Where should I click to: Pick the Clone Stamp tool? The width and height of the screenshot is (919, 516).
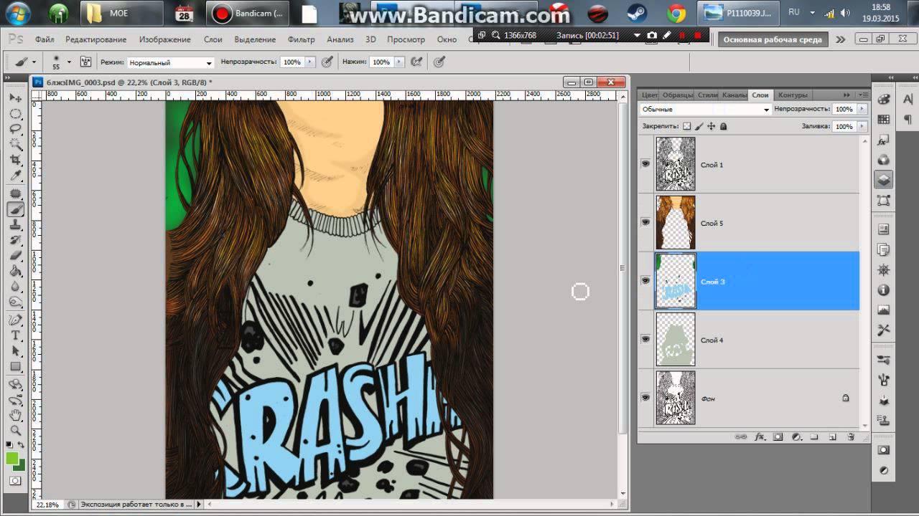[15, 225]
